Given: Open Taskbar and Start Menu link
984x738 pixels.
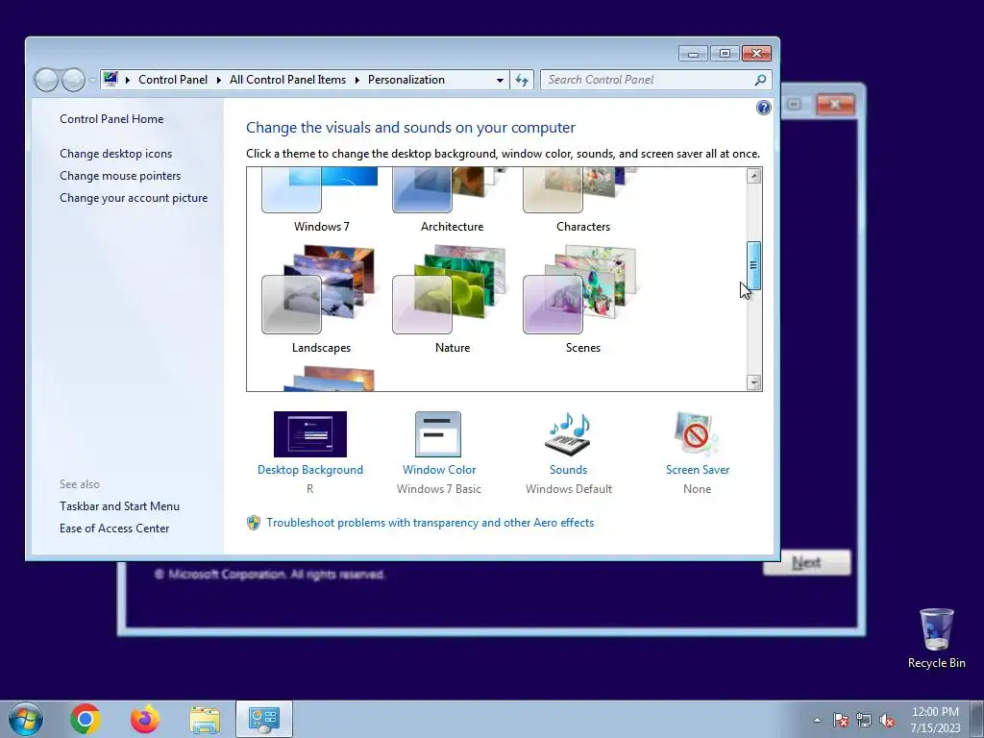Looking at the screenshot, I should coord(119,506).
